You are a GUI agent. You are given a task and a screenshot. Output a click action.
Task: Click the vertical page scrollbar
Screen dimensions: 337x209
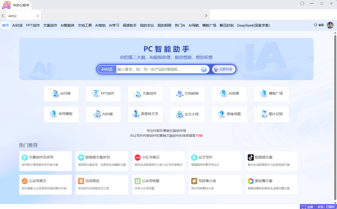pyautogui.click(x=335, y=117)
